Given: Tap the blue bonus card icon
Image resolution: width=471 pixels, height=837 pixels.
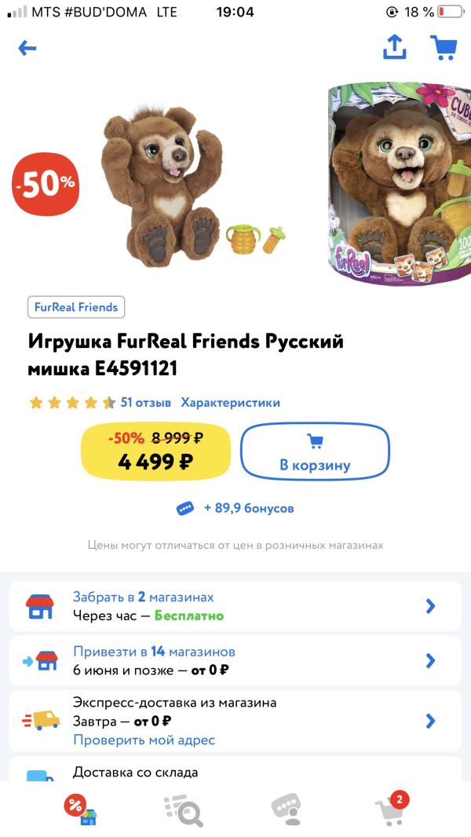Looking at the screenshot, I should click(x=185, y=509).
